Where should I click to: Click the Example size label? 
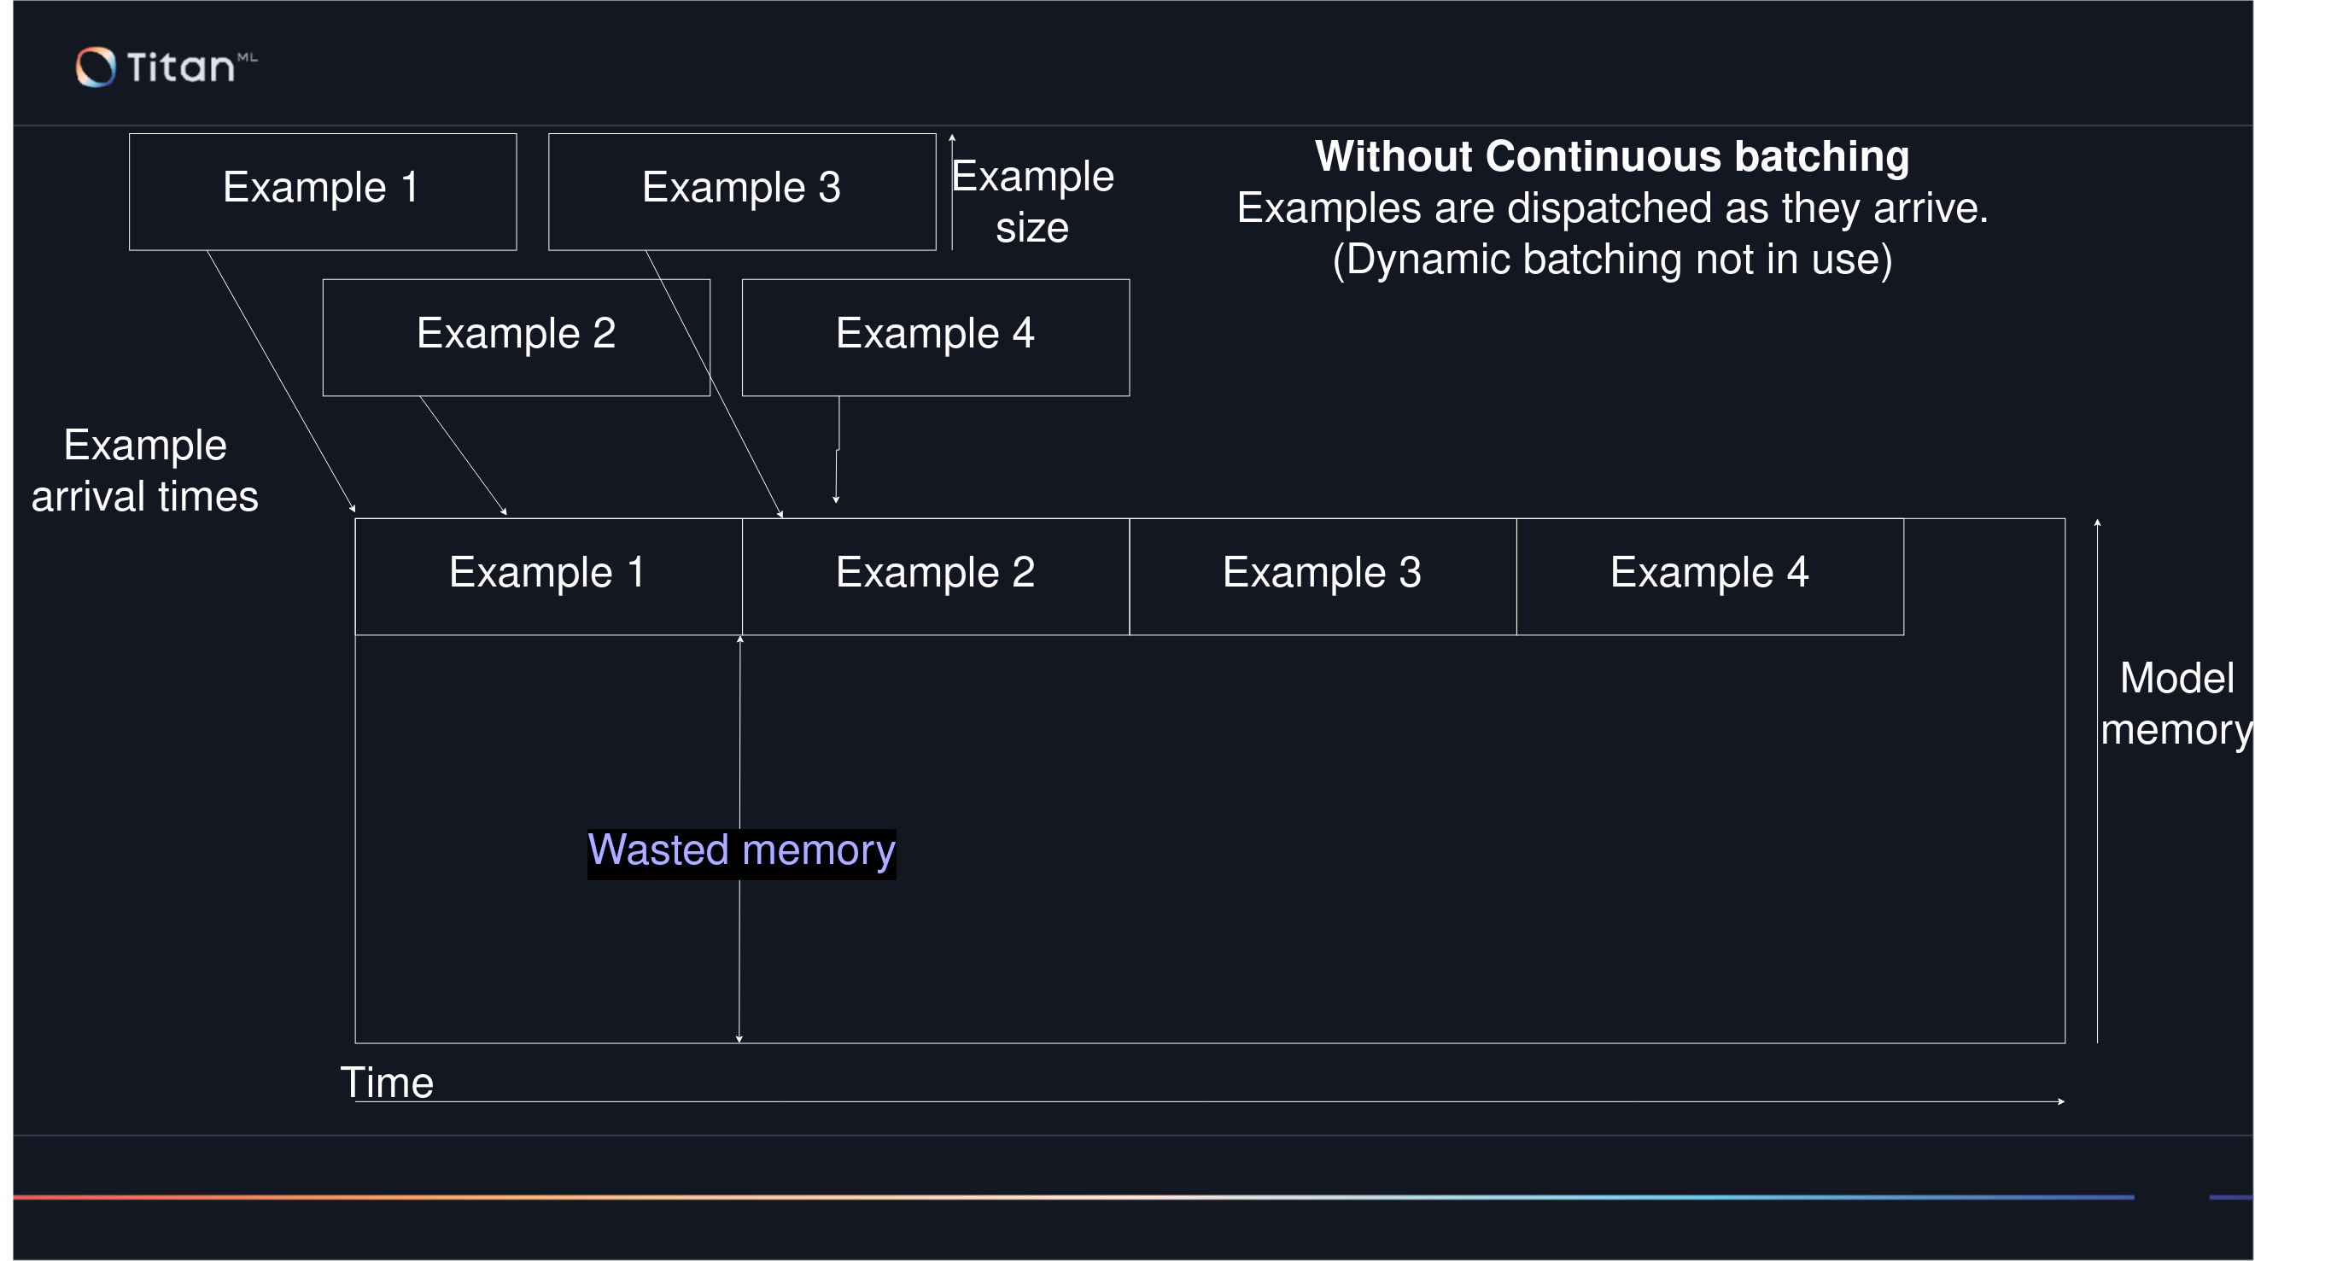[x=1032, y=201]
